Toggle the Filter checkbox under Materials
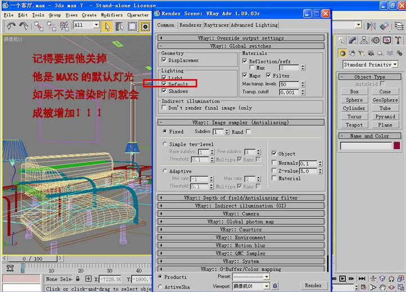The width and height of the screenshot is (406, 292). (269, 75)
